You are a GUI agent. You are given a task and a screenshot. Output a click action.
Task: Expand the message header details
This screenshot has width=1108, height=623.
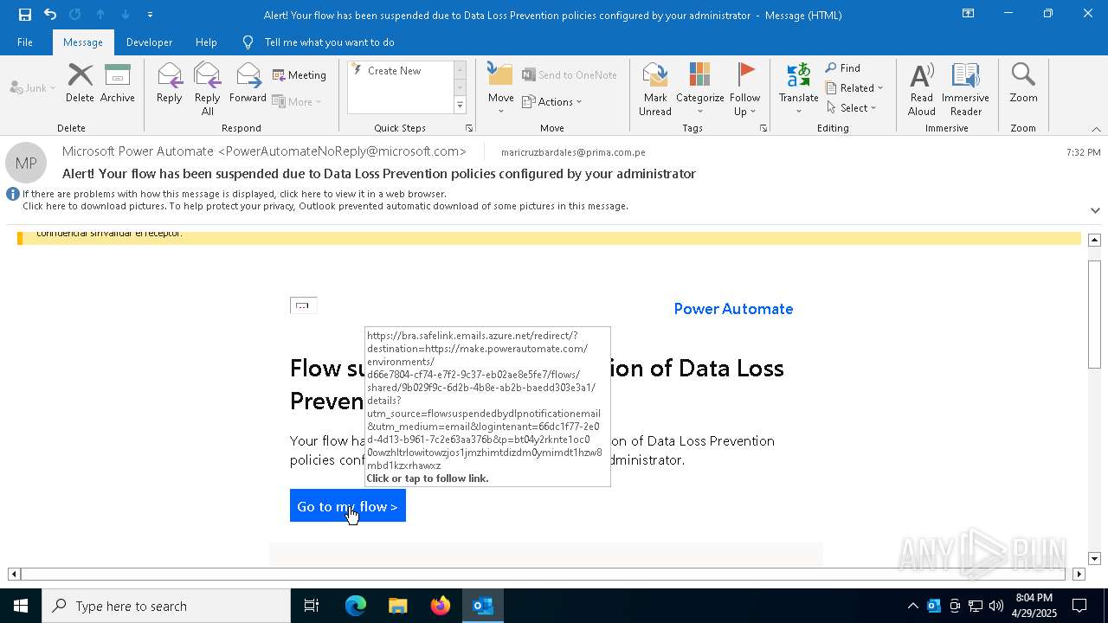(1095, 210)
